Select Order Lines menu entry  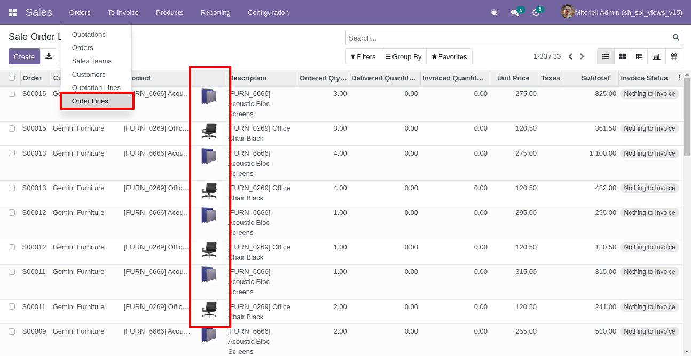point(97,101)
